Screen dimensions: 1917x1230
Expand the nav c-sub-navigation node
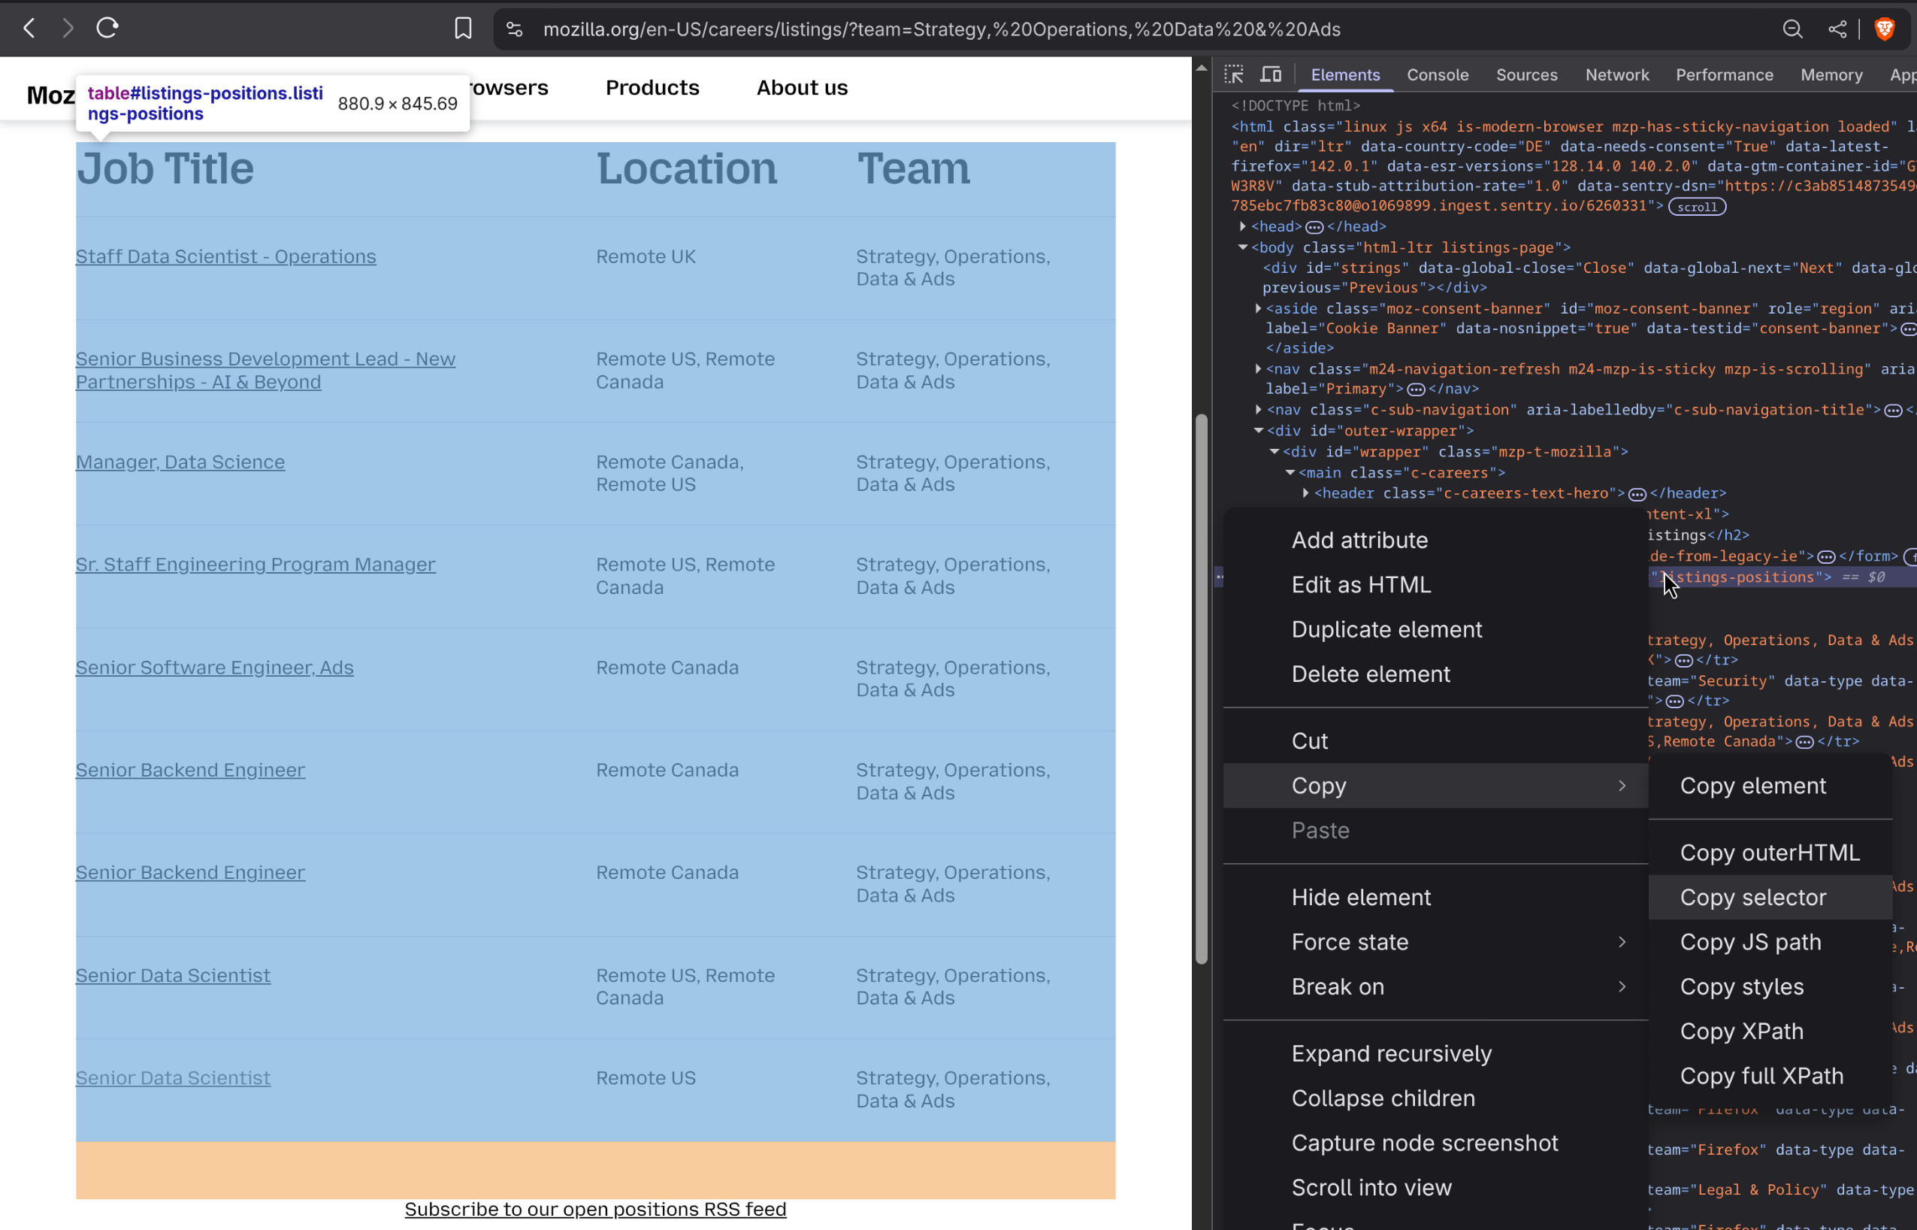point(1258,410)
